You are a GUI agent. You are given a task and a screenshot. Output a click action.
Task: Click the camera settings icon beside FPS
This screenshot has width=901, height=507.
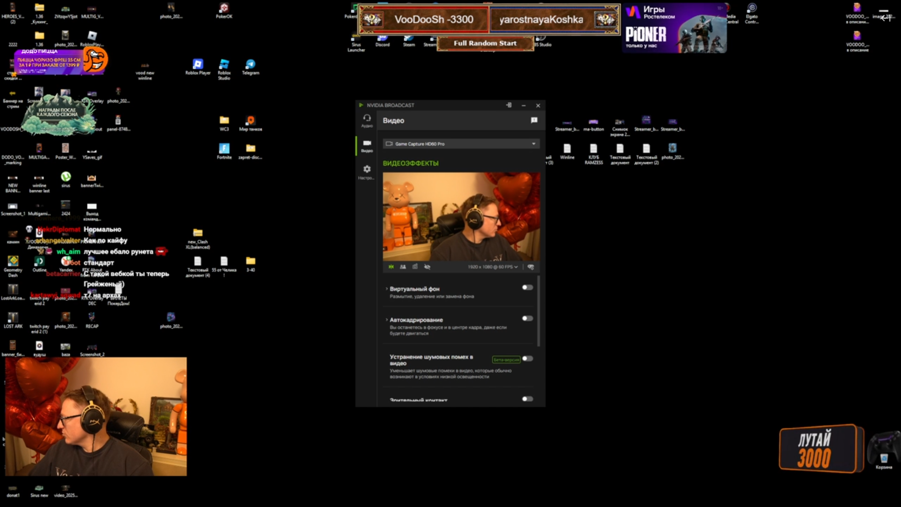pyautogui.click(x=531, y=267)
